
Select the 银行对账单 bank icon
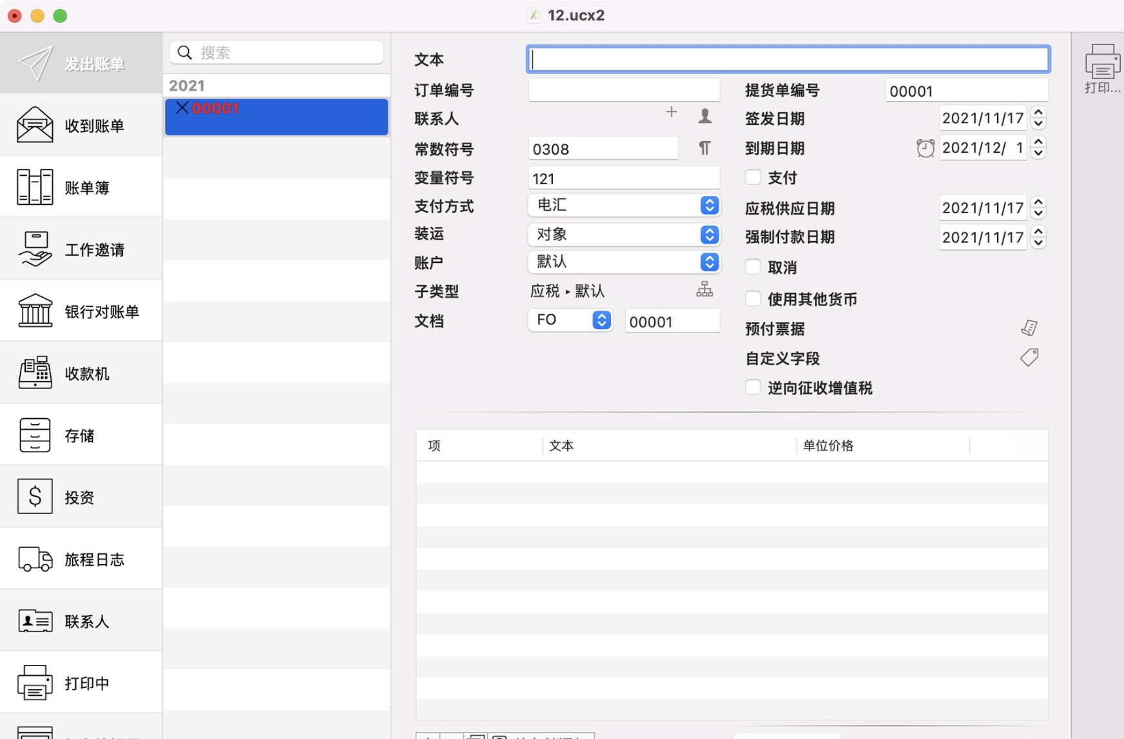pos(81,311)
